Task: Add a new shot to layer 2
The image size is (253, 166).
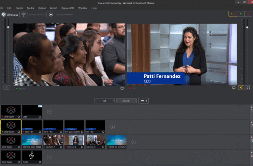Action: pos(113,127)
